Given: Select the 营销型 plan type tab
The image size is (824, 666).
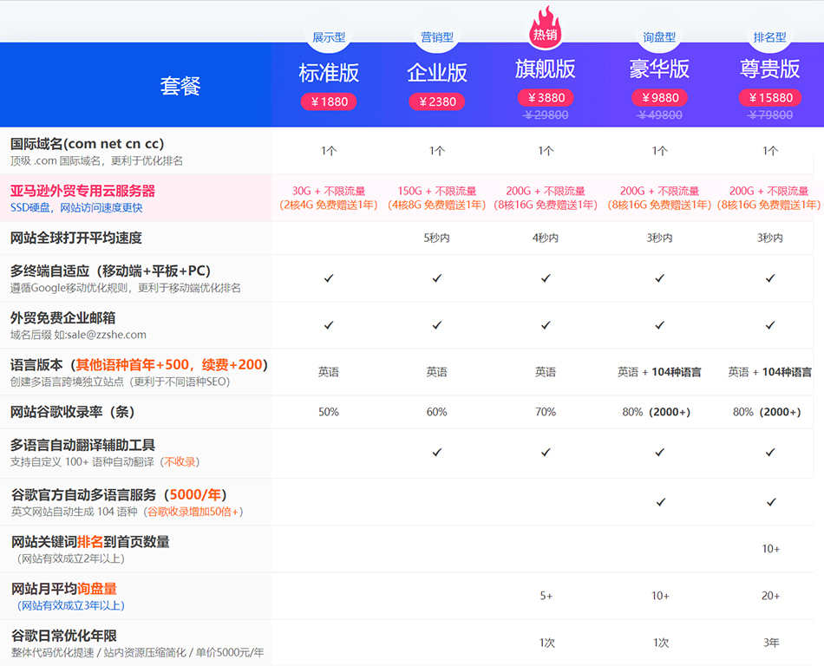Looking at the screenshot, I should (x=437, y=37).
